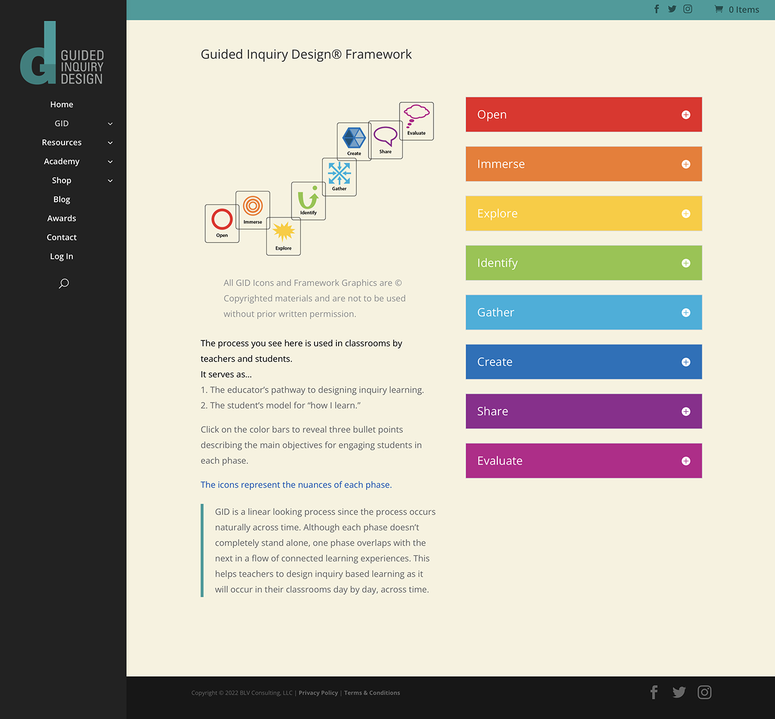This screenshot has height=719, width=775.
Task: Expand the Resources submenu chevron
Action: [110, 143]
